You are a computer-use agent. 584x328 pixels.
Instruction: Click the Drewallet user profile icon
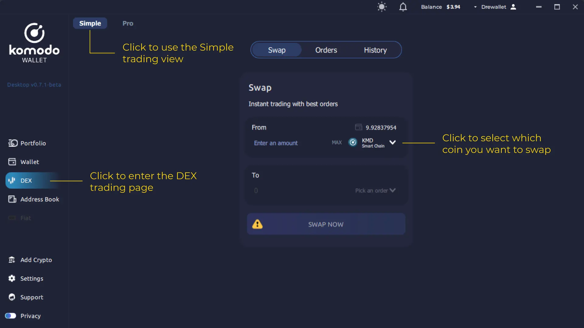pos(514,7)
